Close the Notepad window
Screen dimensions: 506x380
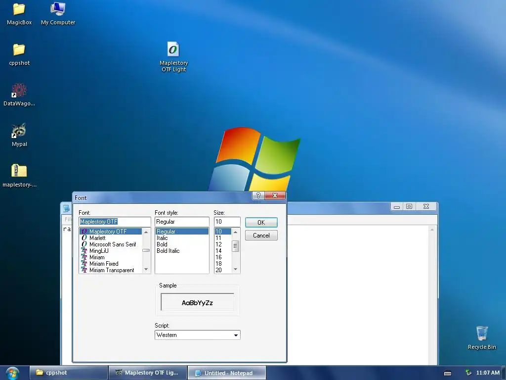[426, 206]
